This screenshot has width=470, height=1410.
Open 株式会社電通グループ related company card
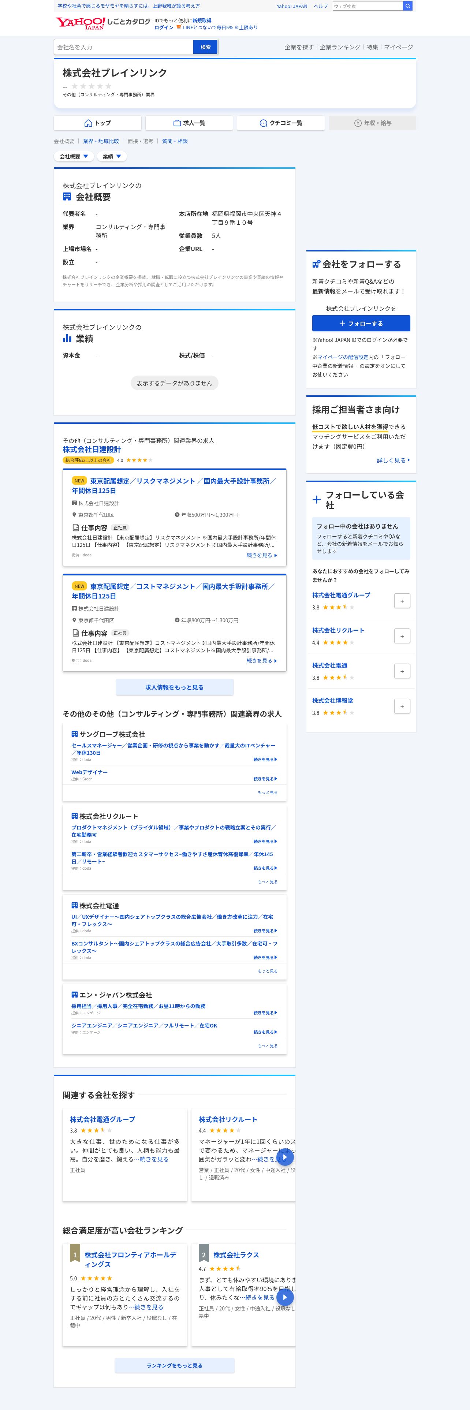pyautogui.click(x=102, y=1119)
